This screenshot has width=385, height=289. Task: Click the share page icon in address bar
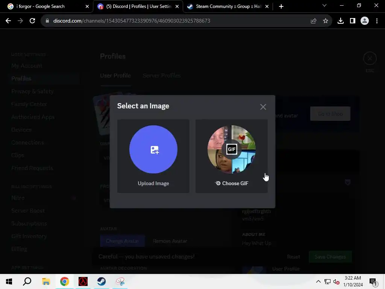[x=314, y=21]
